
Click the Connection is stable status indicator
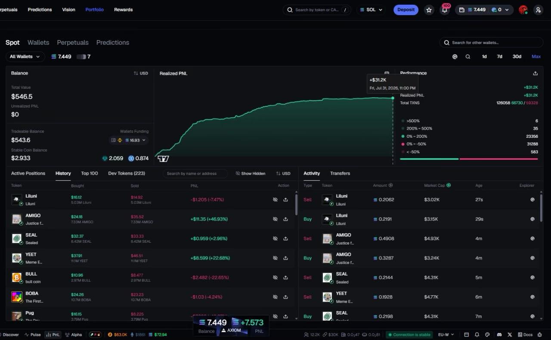pos(409,334)
